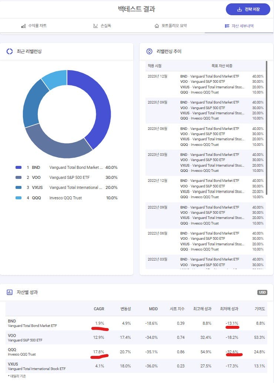Click VOO contribution value 53.3%
The height and width of the screenshot is (383, 274).
[260, 337]
